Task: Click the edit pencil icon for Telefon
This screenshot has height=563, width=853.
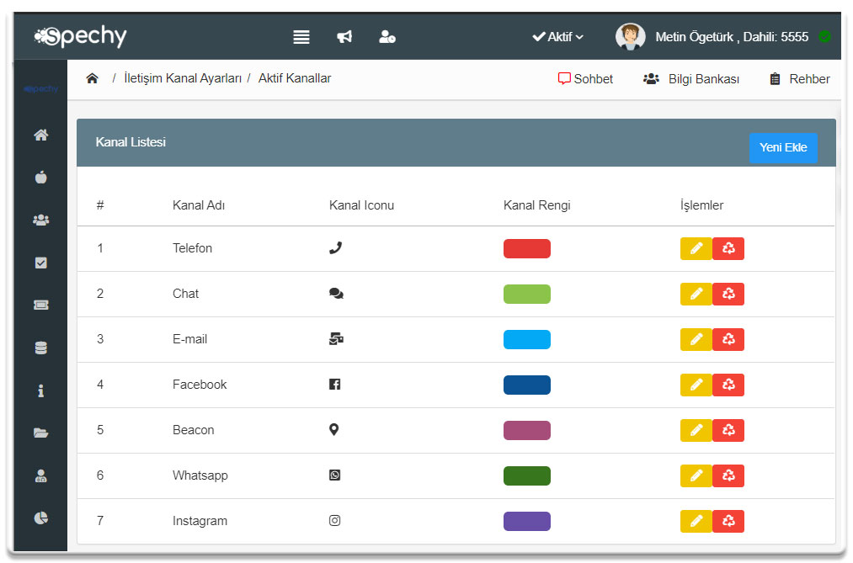Action: click(x=696, y=248)
